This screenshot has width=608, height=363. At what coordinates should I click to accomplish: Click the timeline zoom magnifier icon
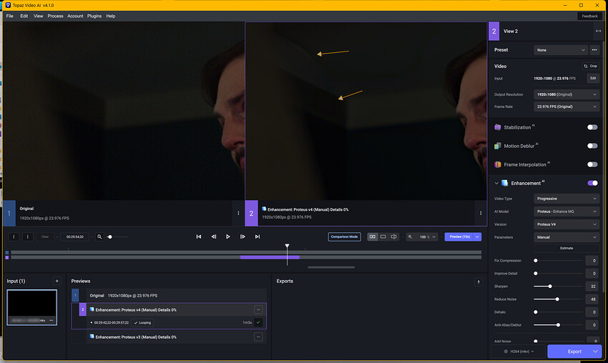click(99, 237)
